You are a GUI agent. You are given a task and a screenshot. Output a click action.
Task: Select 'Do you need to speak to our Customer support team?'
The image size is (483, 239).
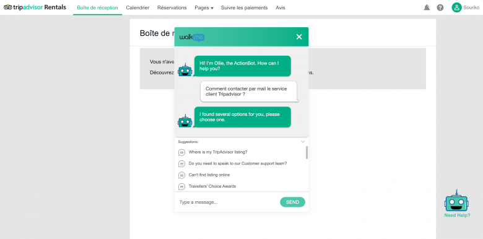(x=238, y=163)
